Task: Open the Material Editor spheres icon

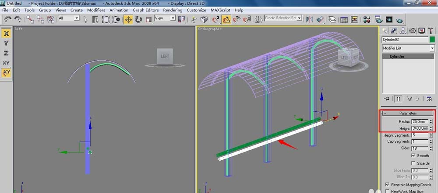Action: 367,20
